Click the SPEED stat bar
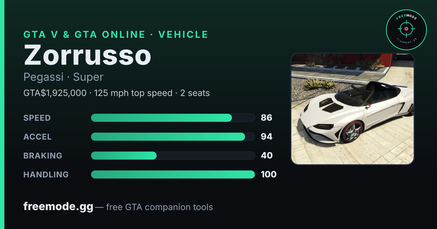The height and width of the screenshot is (229, 437). pyautogui.click(x=173, y=118)
